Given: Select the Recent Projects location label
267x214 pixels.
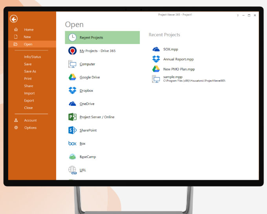Looking at the screenshot, I should 91,37.
